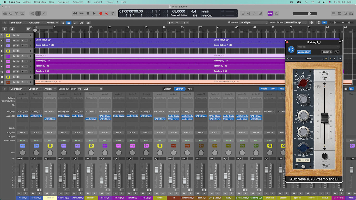
Task: Open the Funktionen dropdown menu
Action: click(36, 23)
